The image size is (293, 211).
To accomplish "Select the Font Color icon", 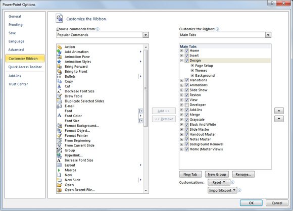I will point(59,116).
